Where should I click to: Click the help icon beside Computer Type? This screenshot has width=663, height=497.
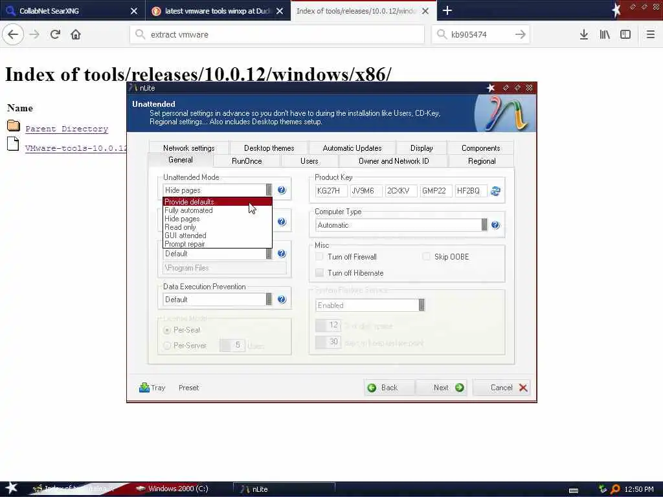tap(495, 225)
